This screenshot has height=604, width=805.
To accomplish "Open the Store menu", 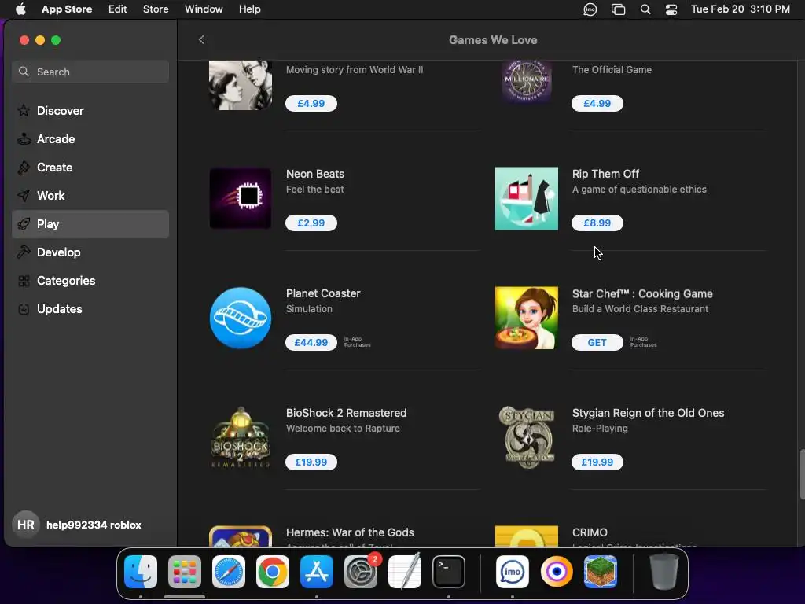I will 156,9.
